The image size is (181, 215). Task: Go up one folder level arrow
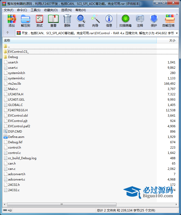pyautogui.click(x=8, y=33)
